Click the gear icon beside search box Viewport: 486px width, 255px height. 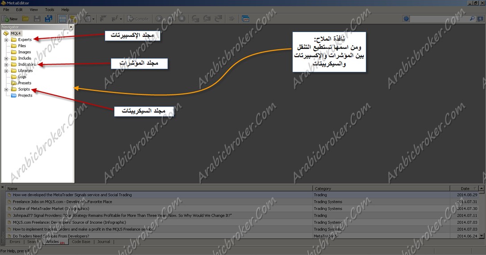[x=406, y=19]
